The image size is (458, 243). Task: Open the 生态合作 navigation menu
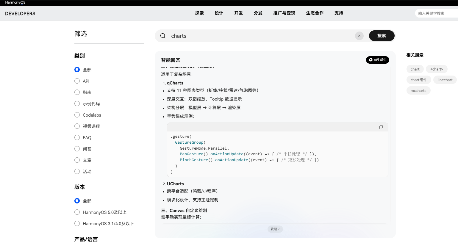click(x=315, y=13)
